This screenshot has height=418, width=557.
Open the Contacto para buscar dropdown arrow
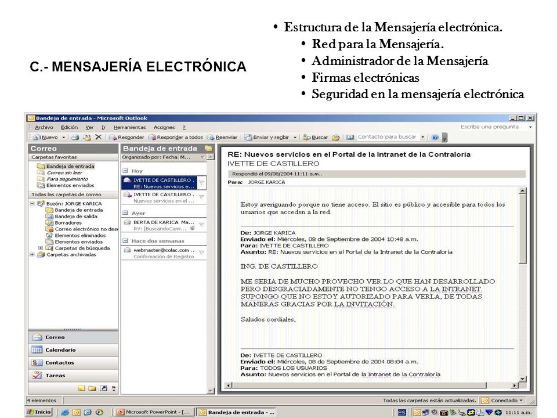point(423,137)
